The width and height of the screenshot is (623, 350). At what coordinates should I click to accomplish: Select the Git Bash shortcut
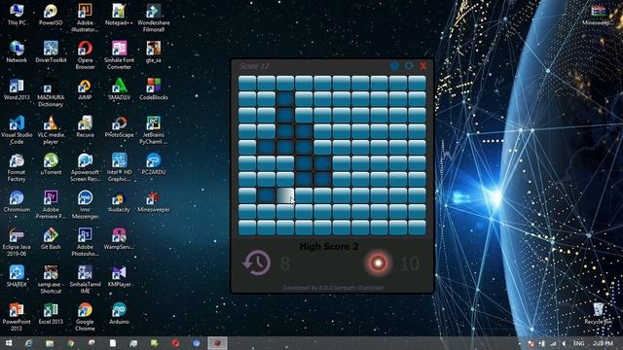click(51, 238)
